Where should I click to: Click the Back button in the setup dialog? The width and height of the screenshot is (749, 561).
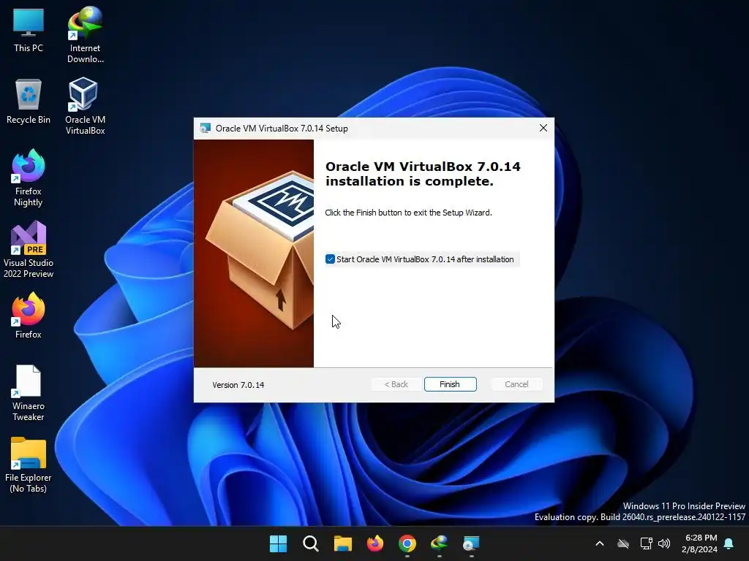pos(396,384)
